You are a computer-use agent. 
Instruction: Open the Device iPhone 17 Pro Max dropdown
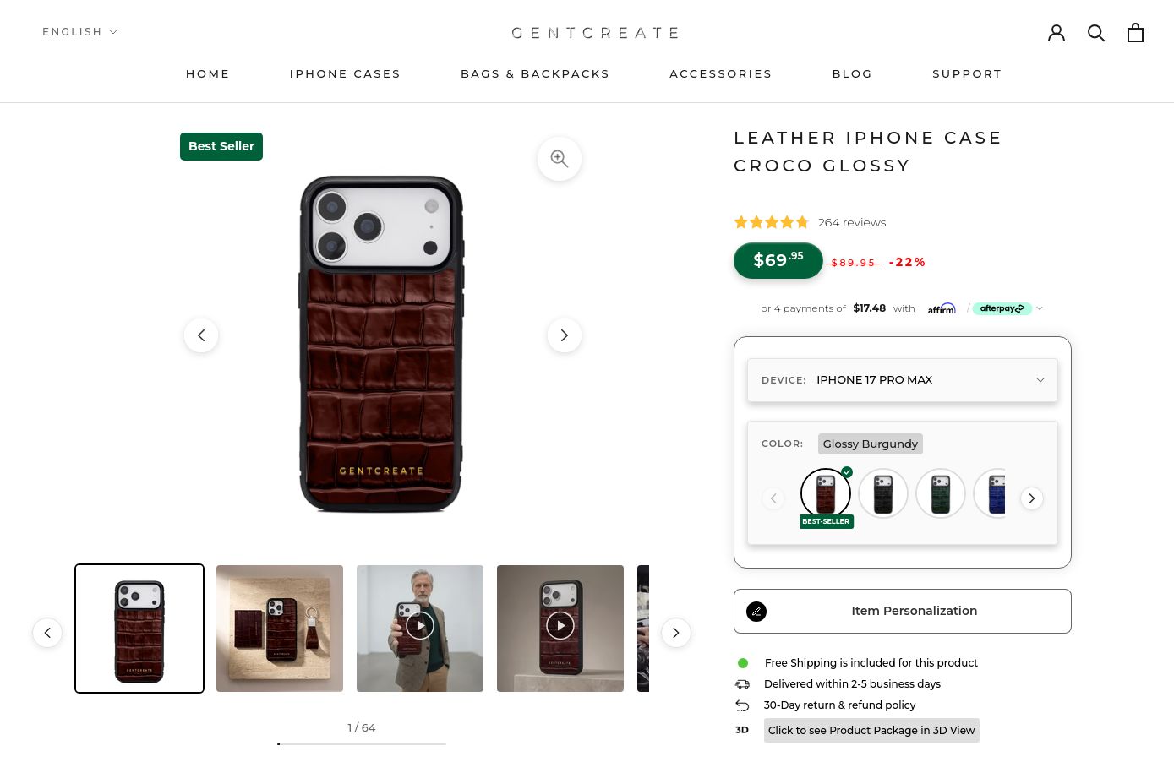(x=903, y=380)
